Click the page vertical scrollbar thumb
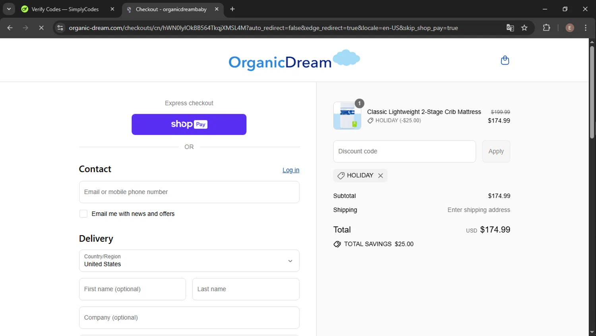 coord(592,92)
